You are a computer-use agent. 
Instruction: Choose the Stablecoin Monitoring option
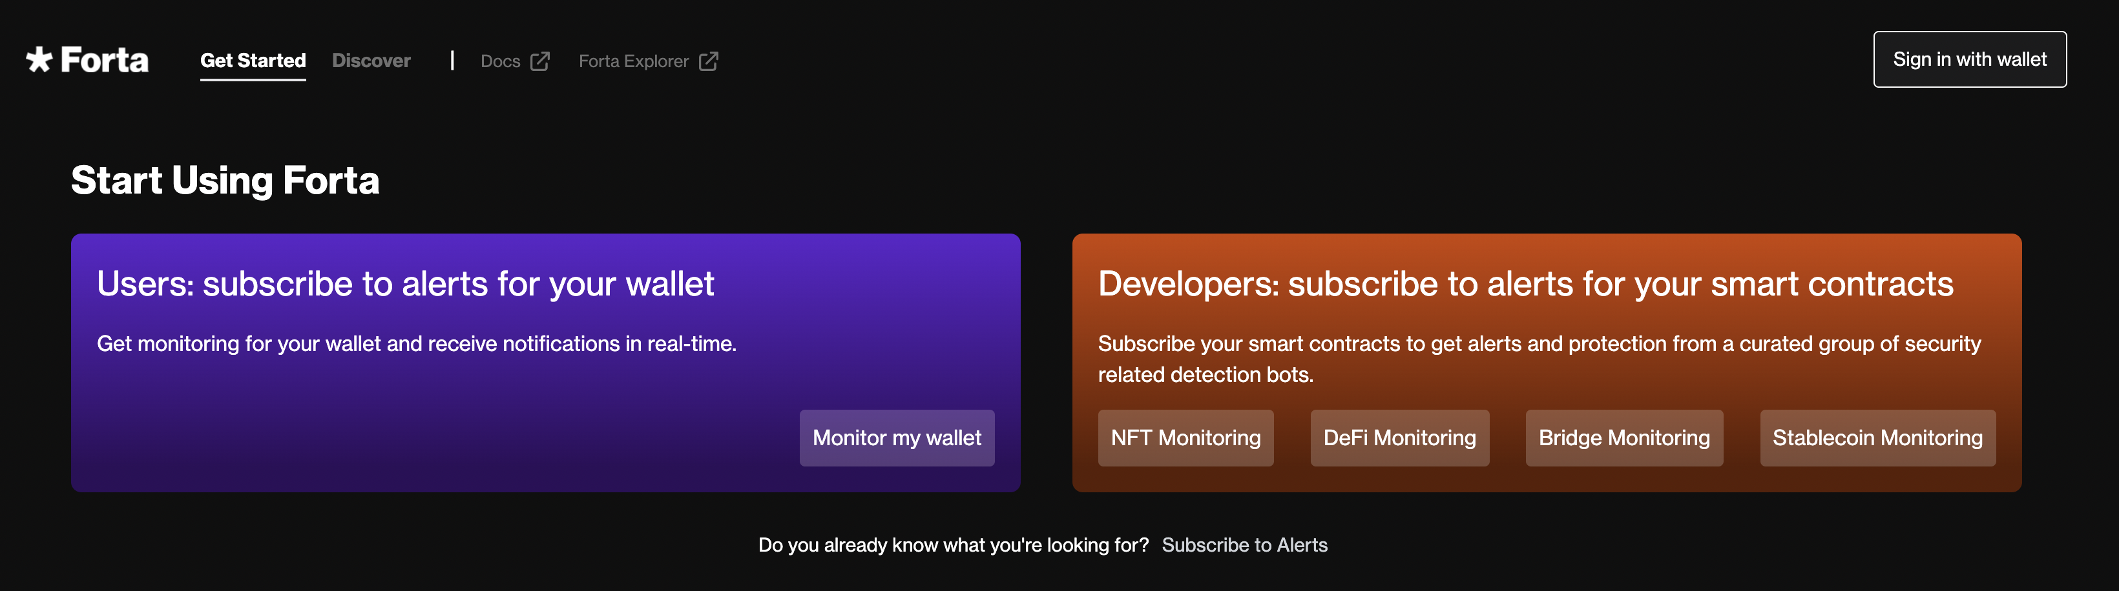tap(1877, 438)
